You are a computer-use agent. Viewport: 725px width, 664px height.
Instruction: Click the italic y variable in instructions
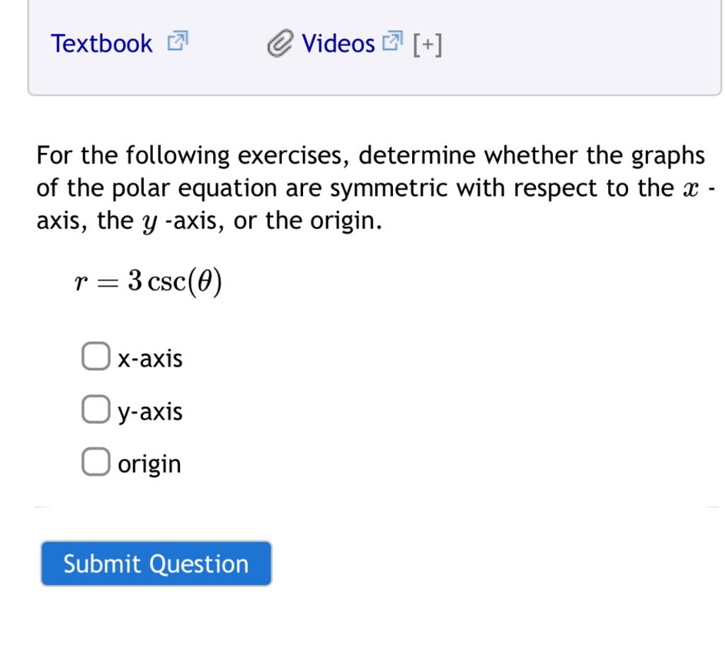149,224
